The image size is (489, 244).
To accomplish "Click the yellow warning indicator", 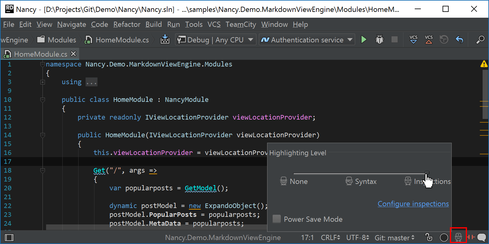I will tap(484, 64).
